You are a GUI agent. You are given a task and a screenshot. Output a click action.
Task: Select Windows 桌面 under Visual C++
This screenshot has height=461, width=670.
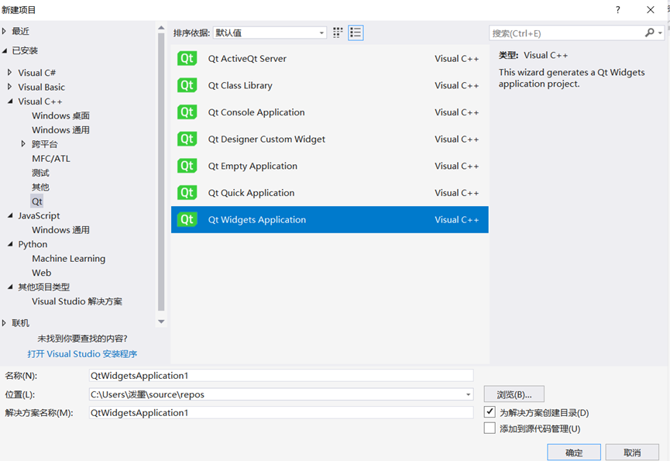click(60, 115)
